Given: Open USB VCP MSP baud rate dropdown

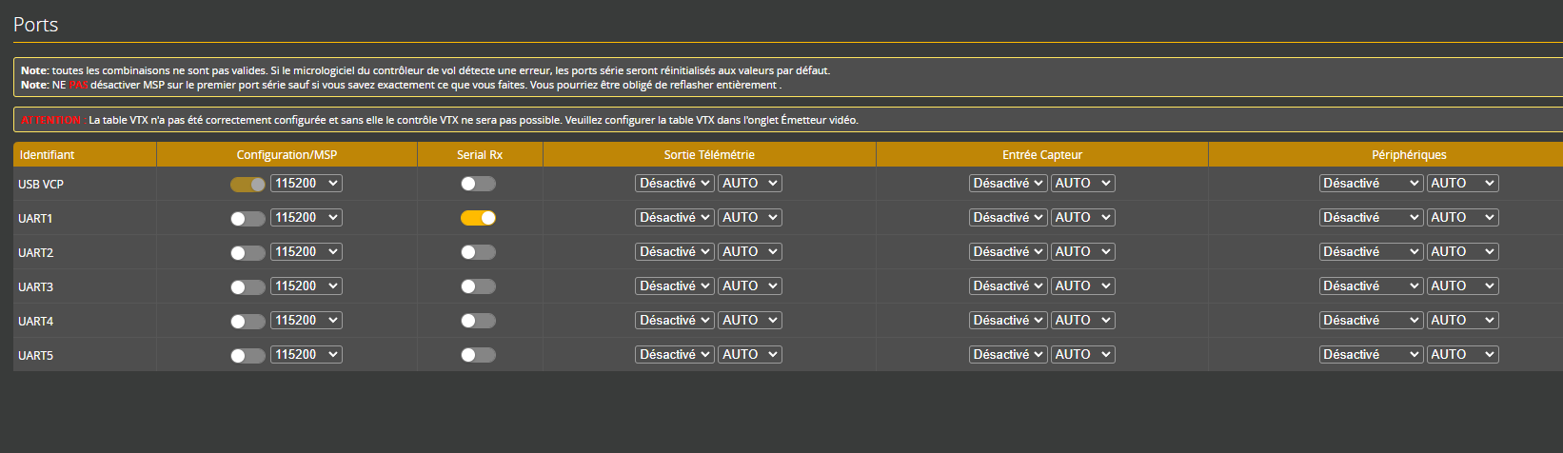Looking at the screenshot, I should pyautogui.click(x=306, y=184).
